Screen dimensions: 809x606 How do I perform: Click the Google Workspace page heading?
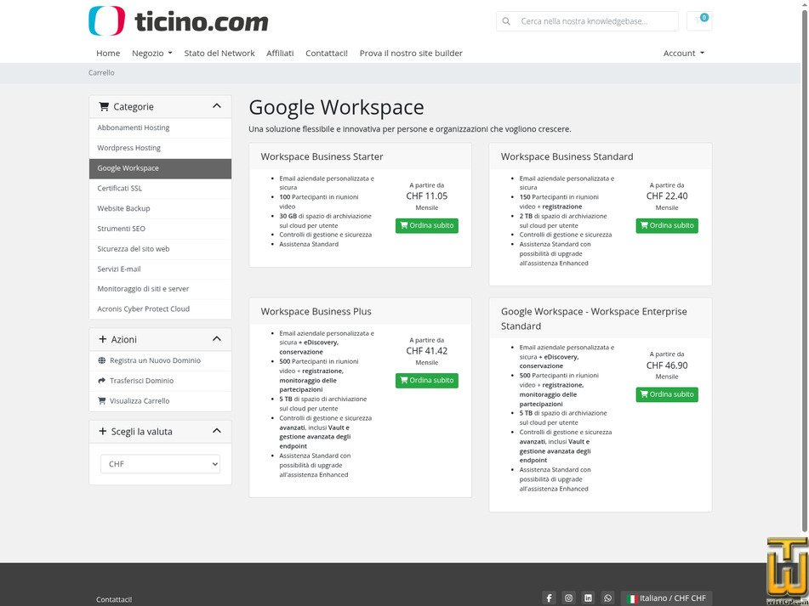pyautogui.click(x=336, y=107)
